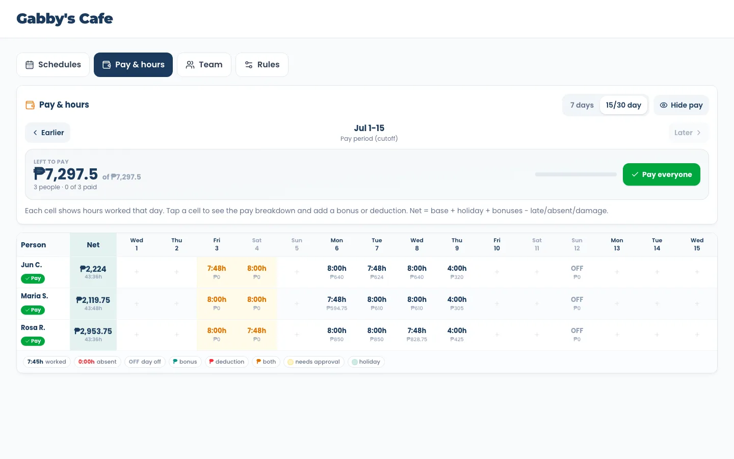This screenshot has height=459, width=734.
Task: Open the Schedules tab
Action: coord(53,65)
